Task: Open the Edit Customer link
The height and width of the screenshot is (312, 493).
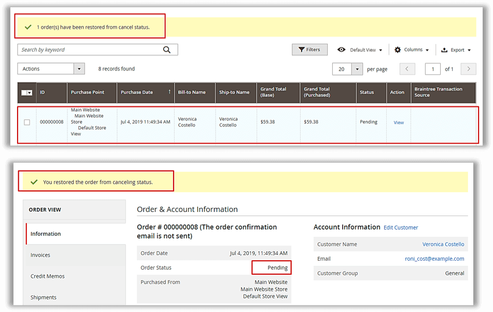Action: tap(400, 228)
